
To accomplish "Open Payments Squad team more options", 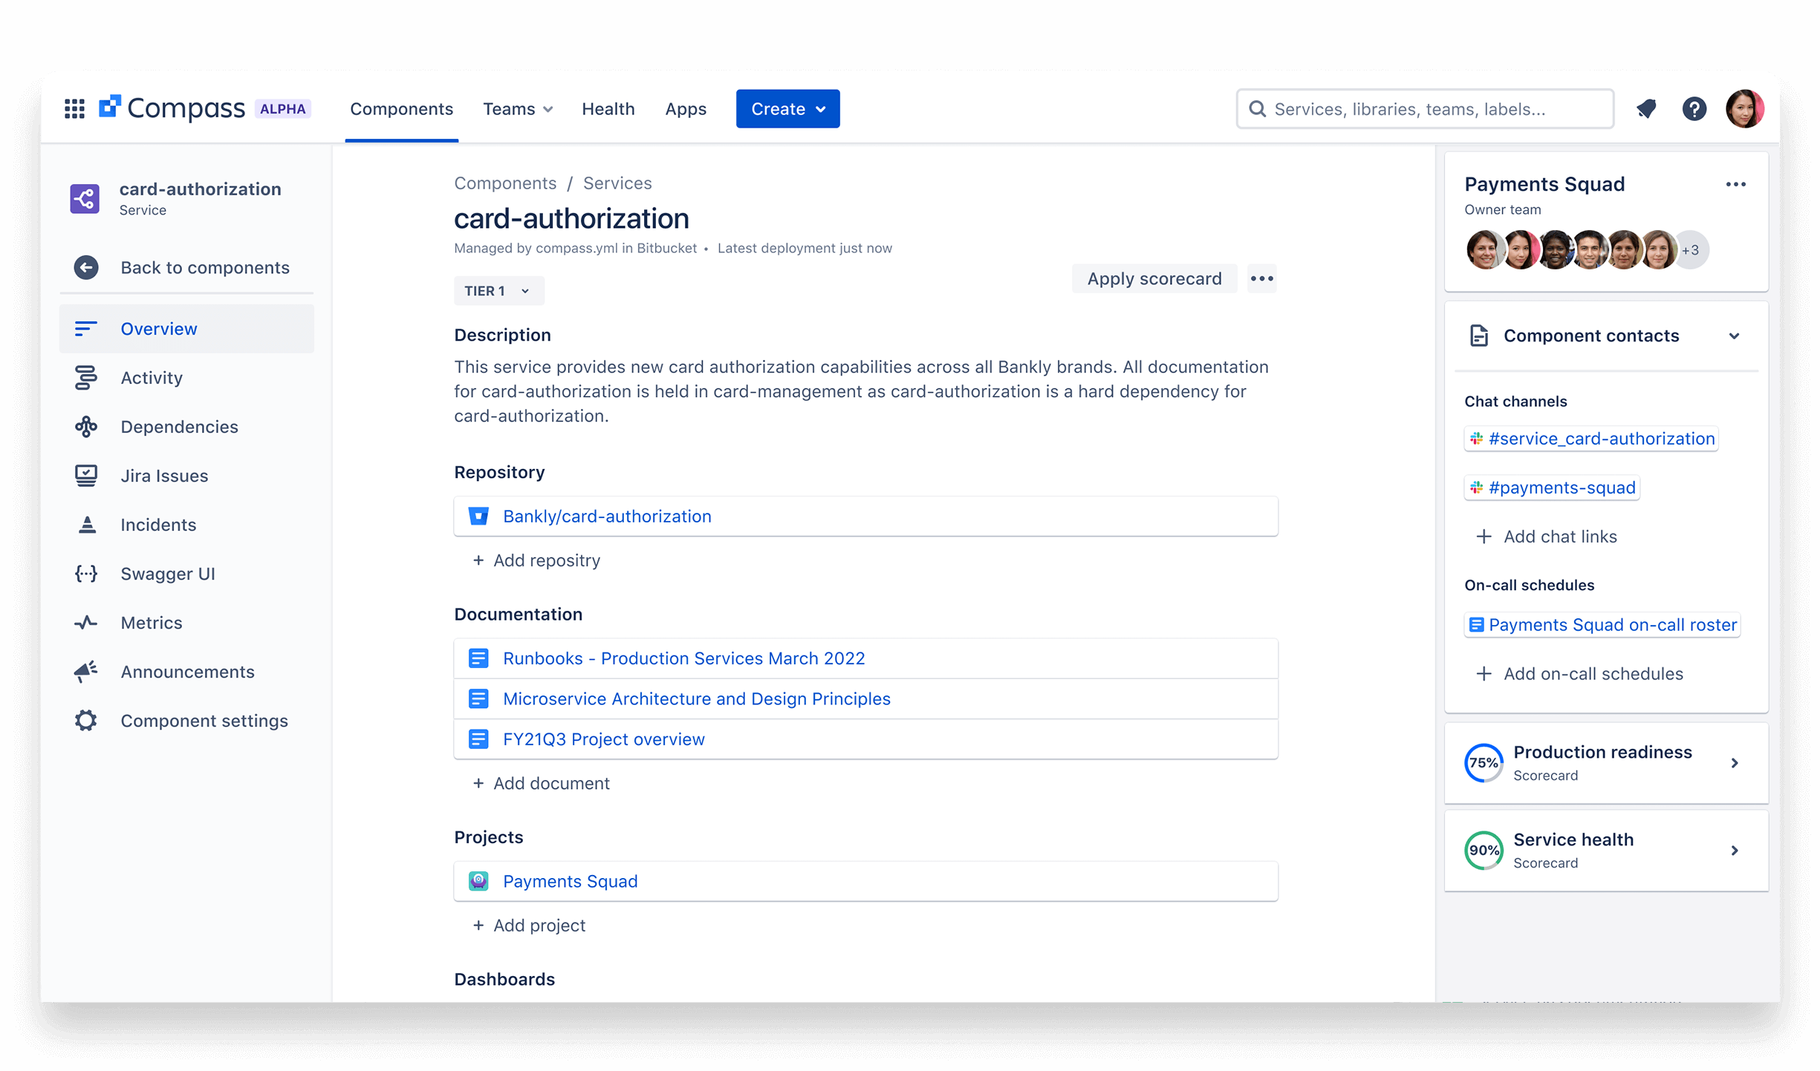I will [x=1735, y=185].
